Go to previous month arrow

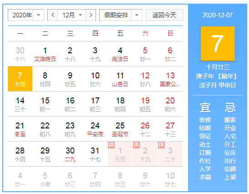(x=53, y=15)
